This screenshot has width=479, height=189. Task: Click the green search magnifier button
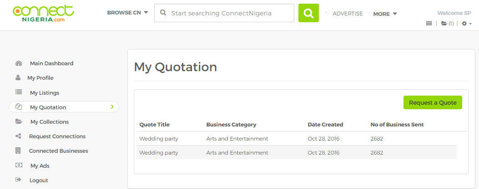coord(308,13)
